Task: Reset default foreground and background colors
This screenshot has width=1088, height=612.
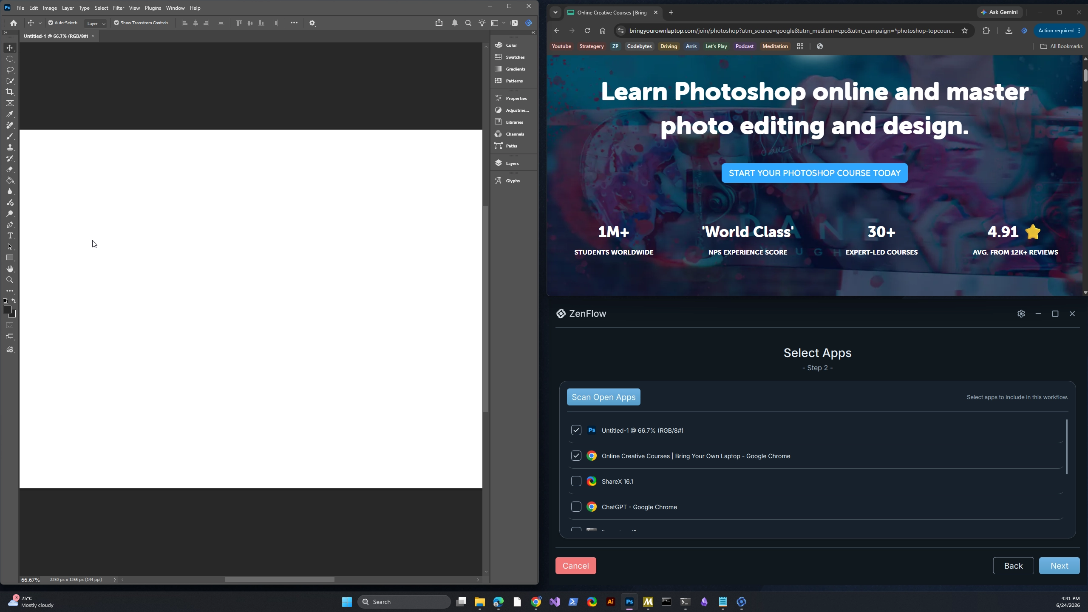Action: pyautogui.click(x=6, y=301)
